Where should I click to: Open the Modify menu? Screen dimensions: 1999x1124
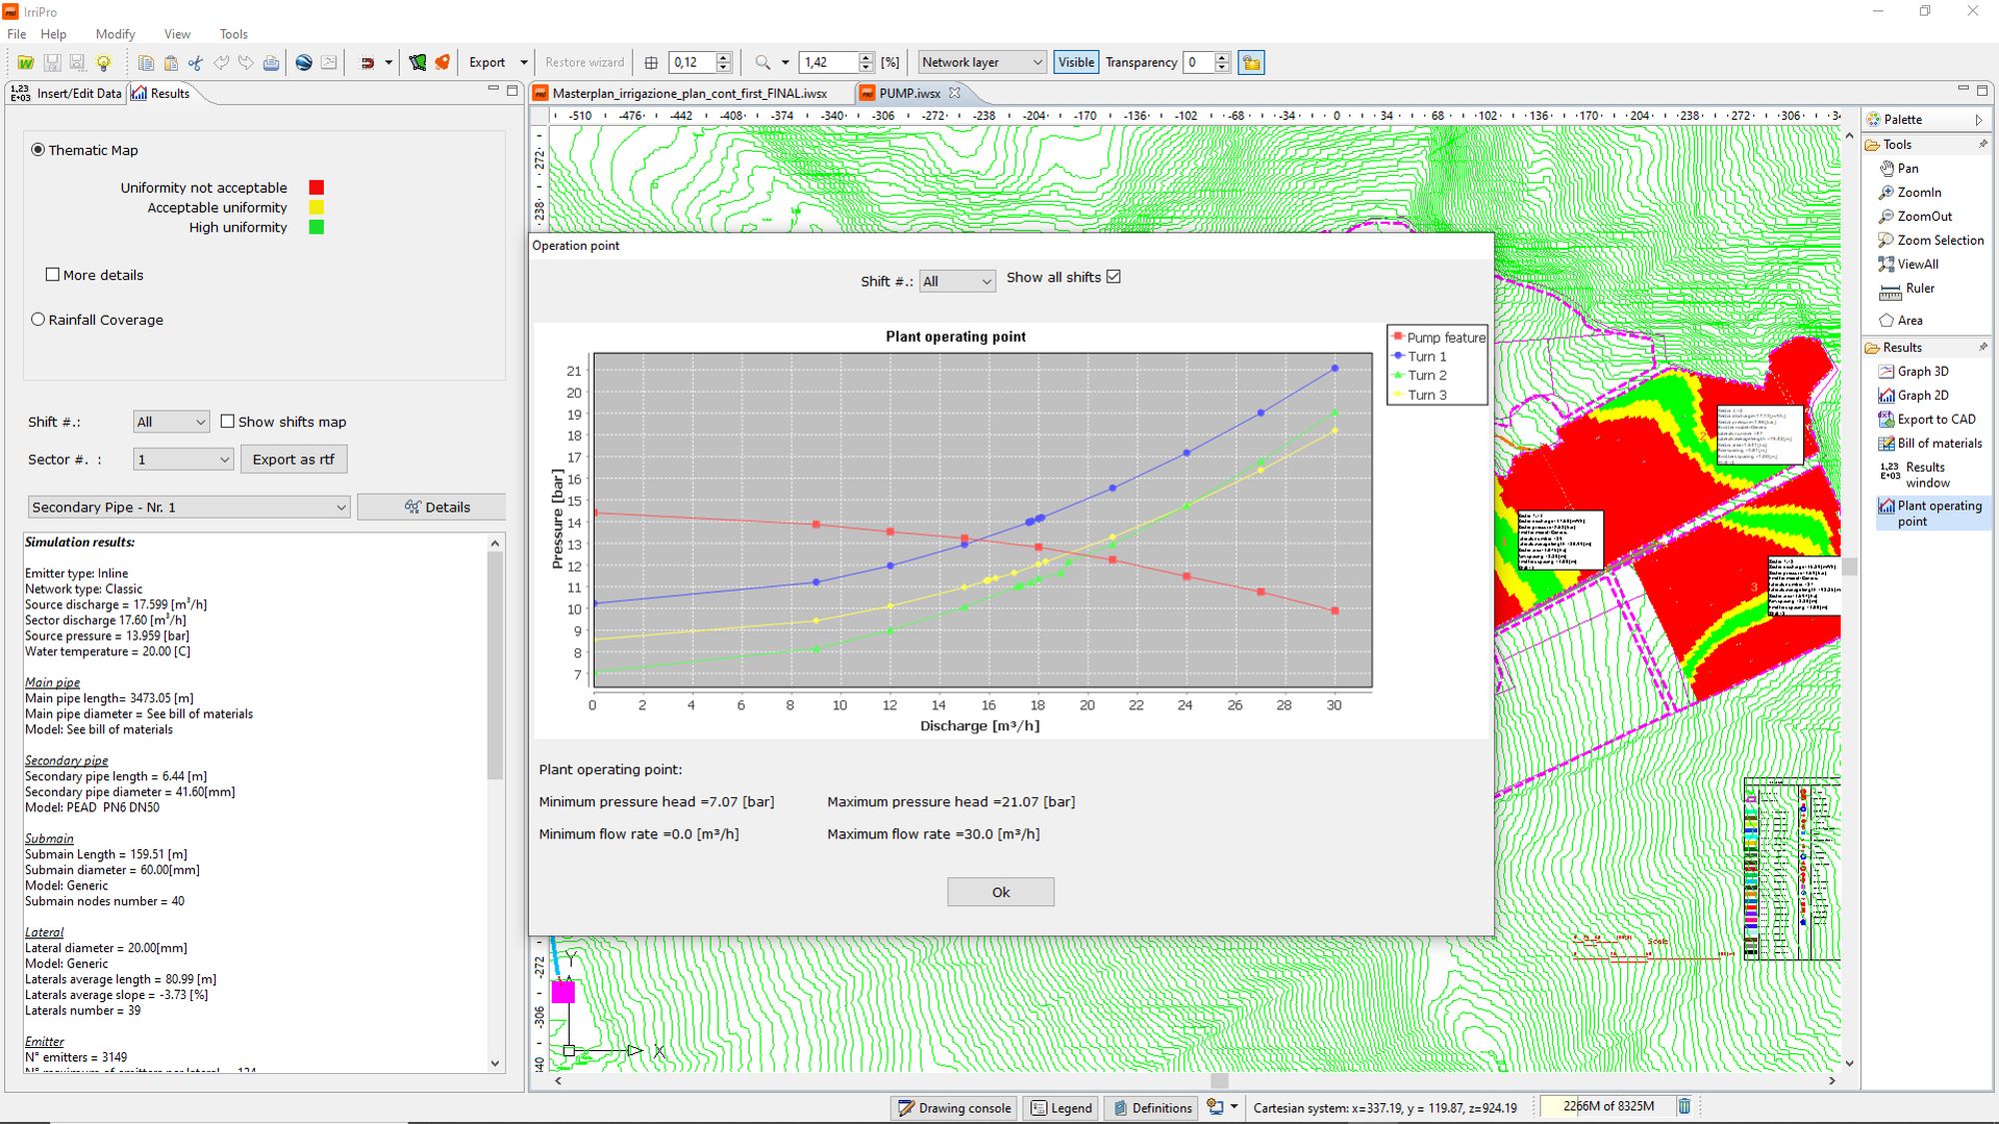click(115, 34)
